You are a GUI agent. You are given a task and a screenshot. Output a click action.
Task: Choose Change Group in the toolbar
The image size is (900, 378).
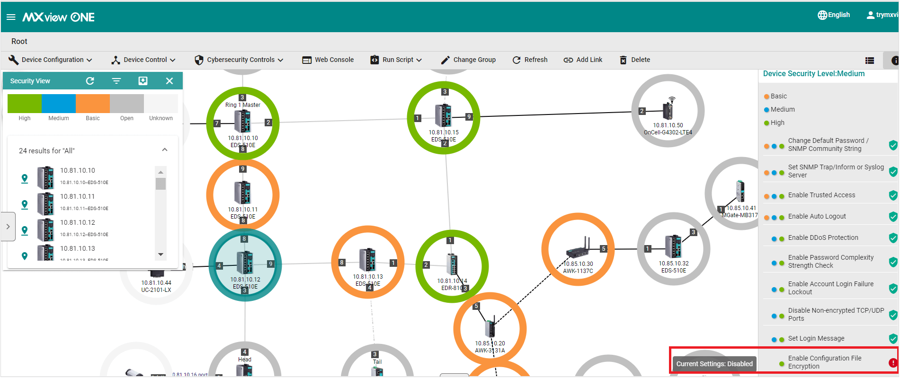468,60
